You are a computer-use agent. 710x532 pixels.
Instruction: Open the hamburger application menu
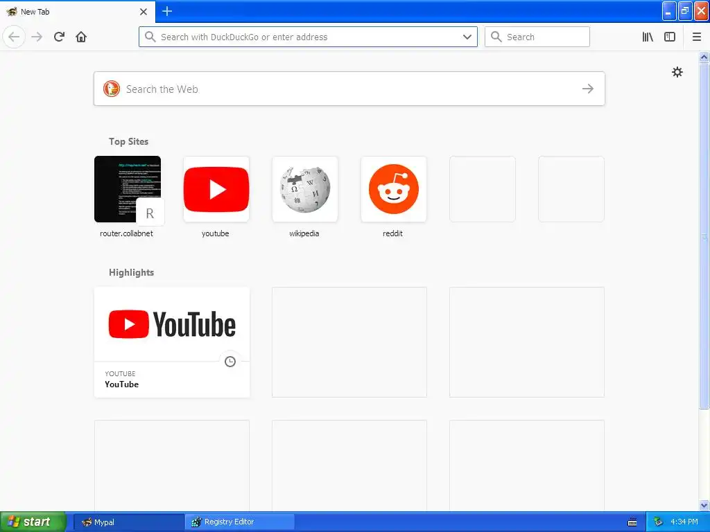697,37
